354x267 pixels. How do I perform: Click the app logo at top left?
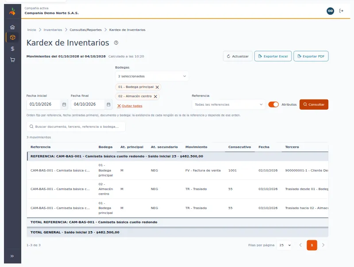tap(12, 11)
